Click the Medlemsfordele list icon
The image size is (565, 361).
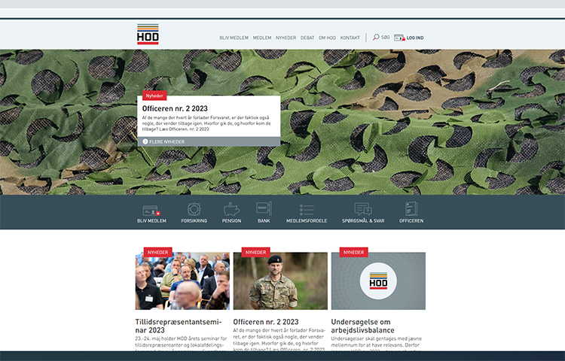(x=306, y=210)
